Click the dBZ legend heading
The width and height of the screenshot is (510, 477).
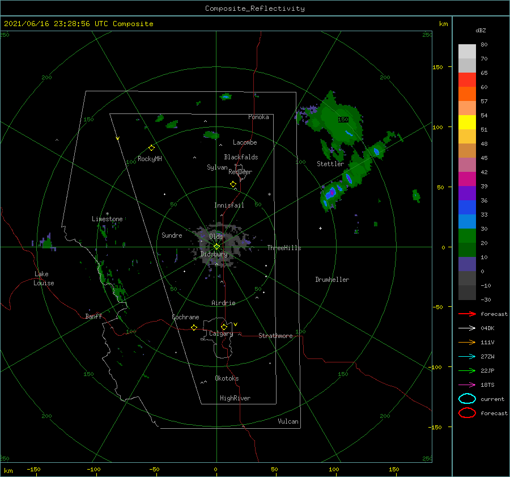coord(481,31)
